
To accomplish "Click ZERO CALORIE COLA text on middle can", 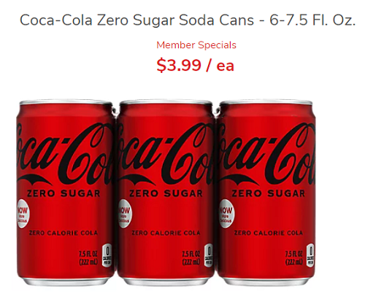I will click(166, 233).
